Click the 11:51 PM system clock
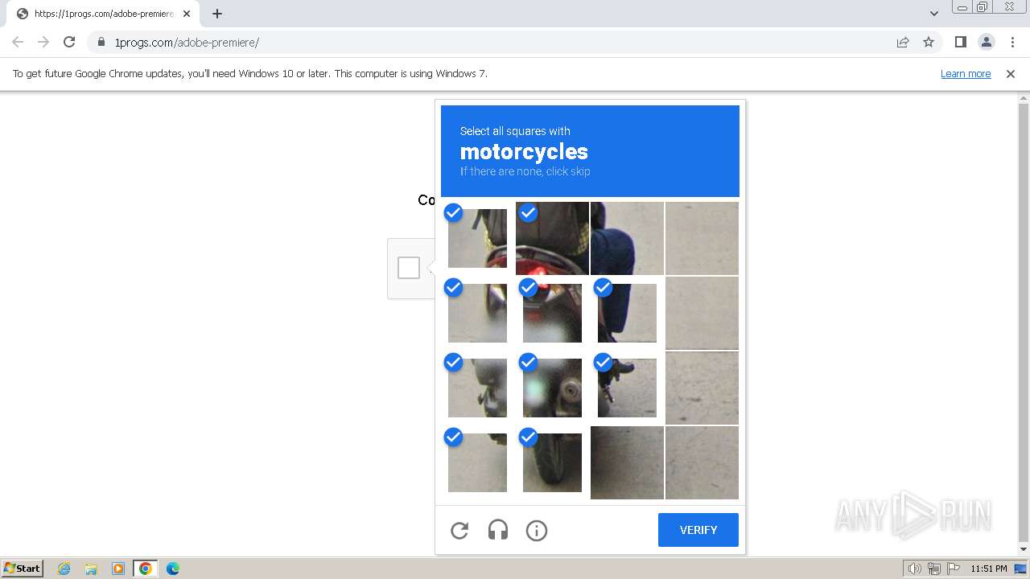 tap(989, 569)
